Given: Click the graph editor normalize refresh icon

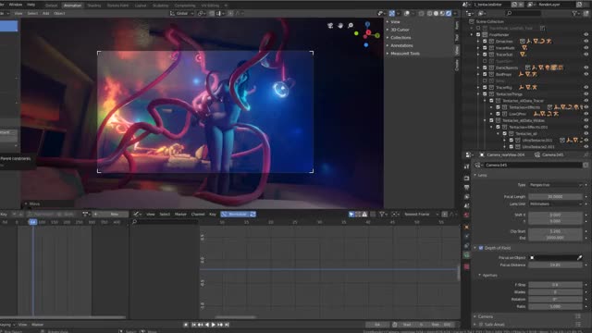Looking at the screenshot, I should 253,214.
